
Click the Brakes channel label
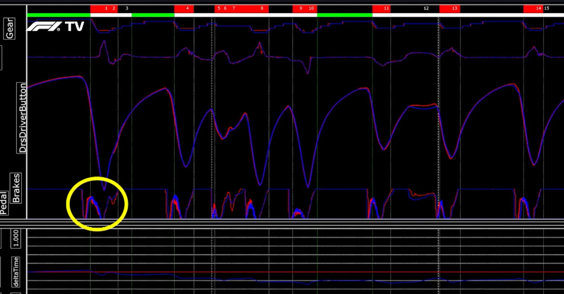coord(16,188)
